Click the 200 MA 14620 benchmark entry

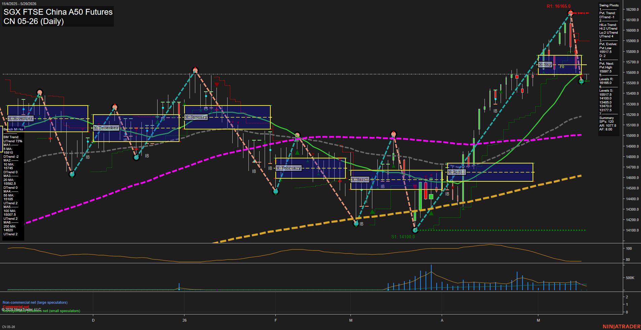tap(9, 228)
